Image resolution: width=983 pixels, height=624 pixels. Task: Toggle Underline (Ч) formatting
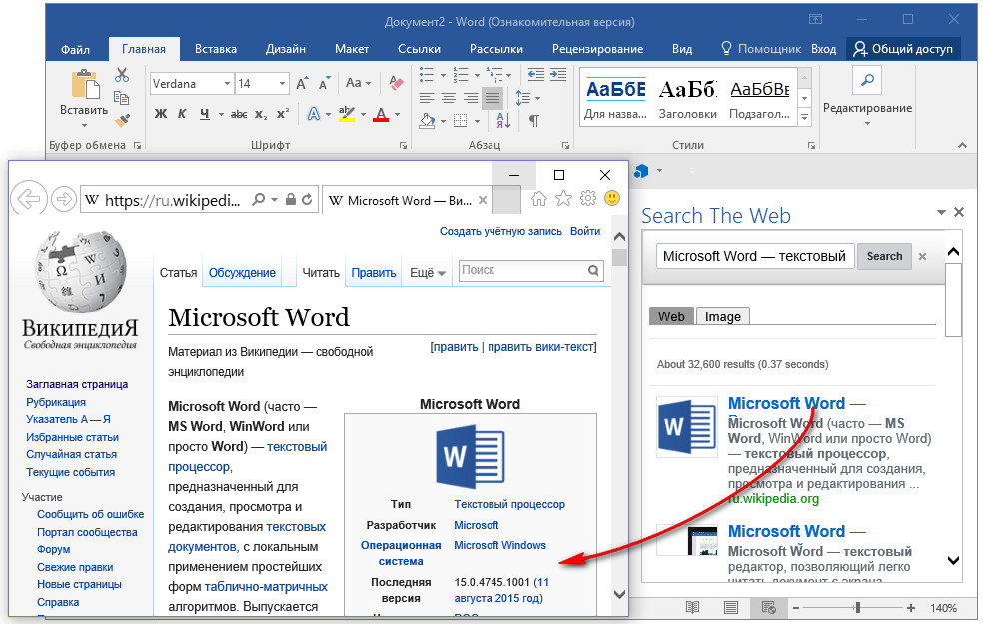205,114
